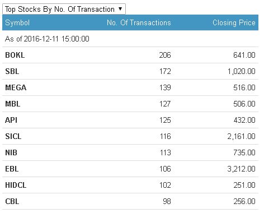Click the No. Of Transactions column header
This screenshot has width=264, height=213.
pos(139,22)
